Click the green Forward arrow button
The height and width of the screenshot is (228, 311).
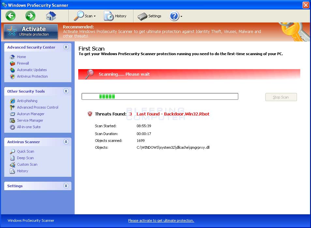click(30, 16)
